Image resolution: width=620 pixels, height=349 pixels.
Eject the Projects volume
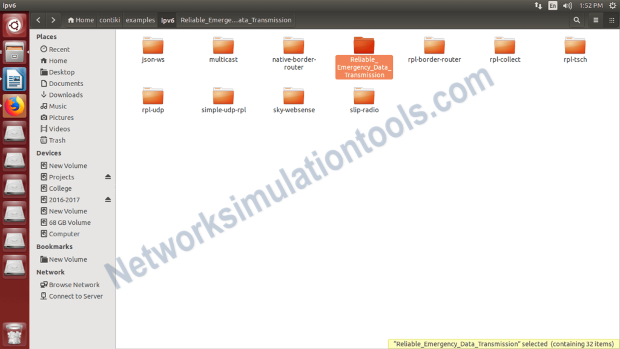click(108, 177)
